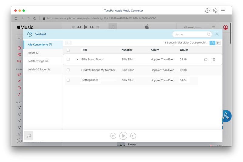Viewport: 243px width, 162px height.
Task: Open folder for Billie Bossa Nova
Action: (206, 60)
